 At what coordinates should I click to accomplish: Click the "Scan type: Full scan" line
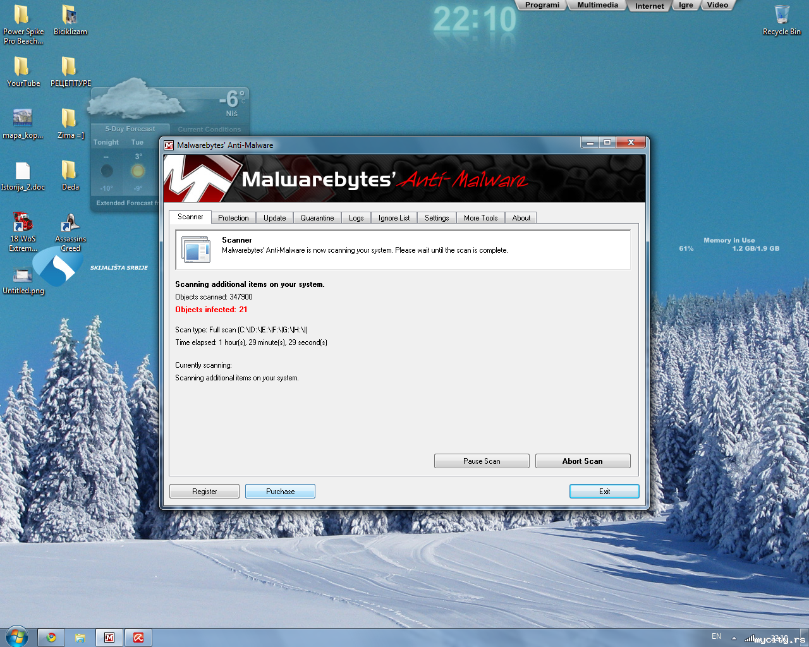(x=241, y=330)
